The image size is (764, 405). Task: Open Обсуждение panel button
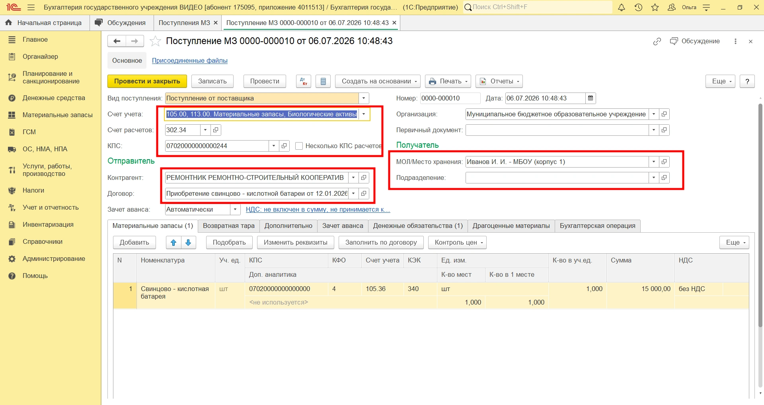(x=695, y=41)
